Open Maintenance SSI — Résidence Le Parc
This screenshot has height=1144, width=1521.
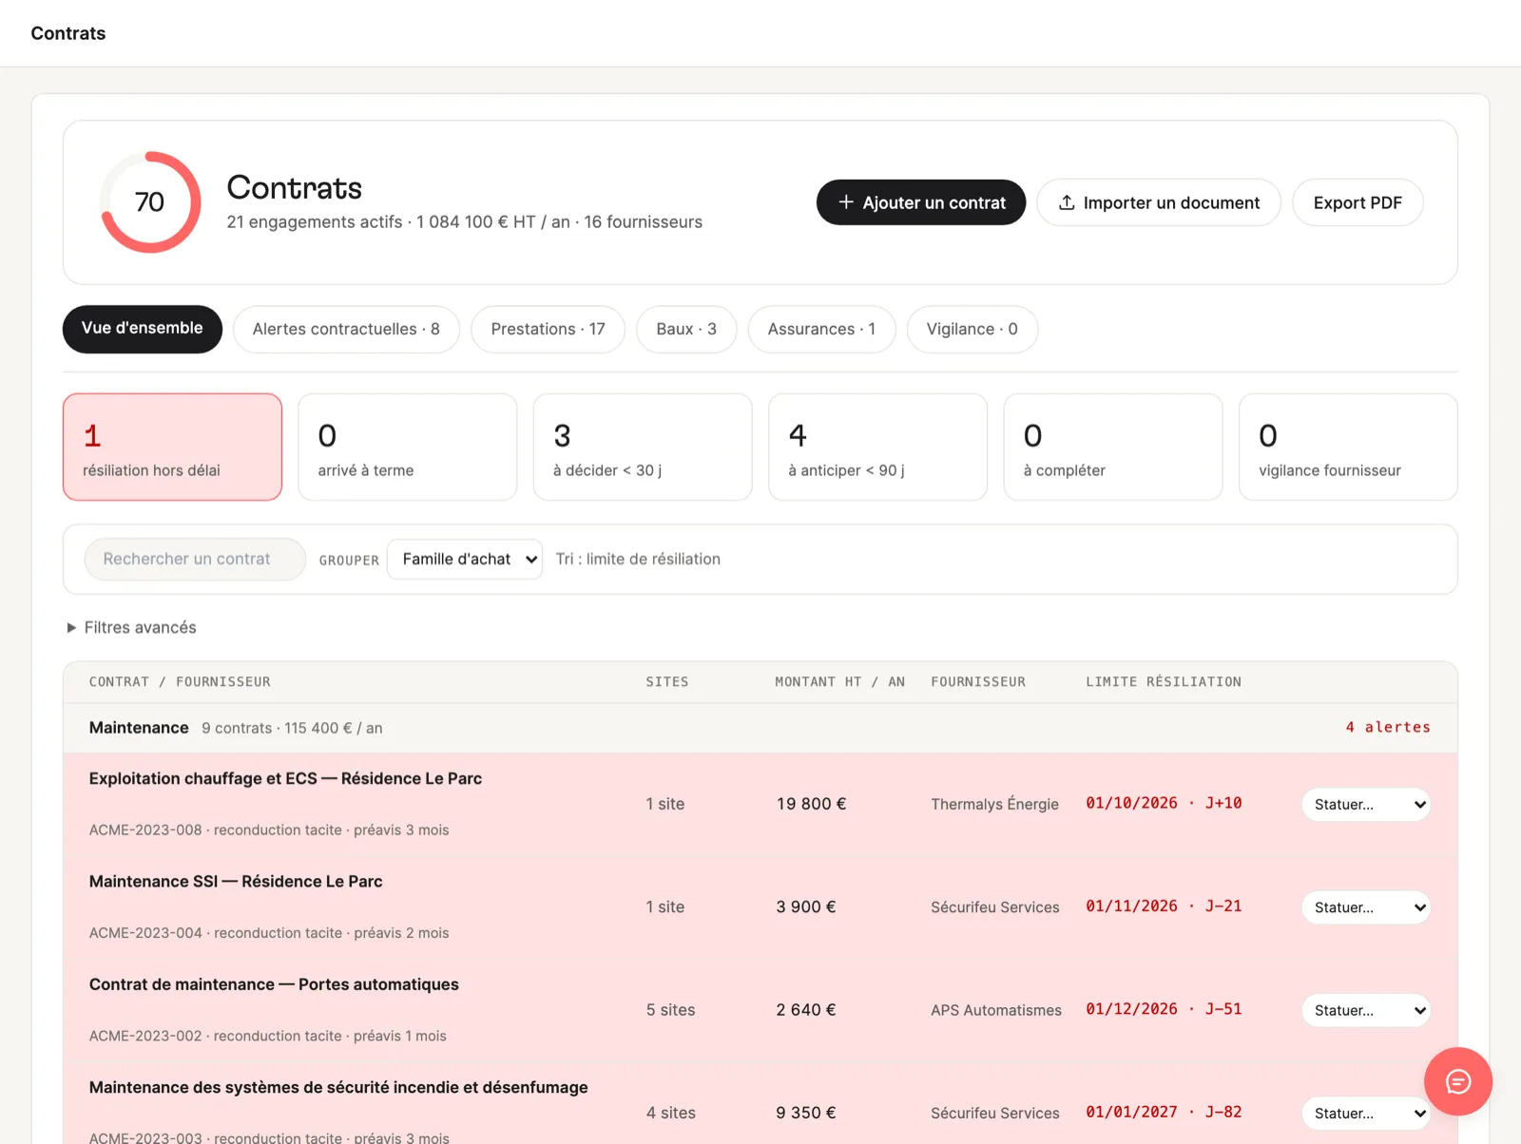click(x=236, y=881)
